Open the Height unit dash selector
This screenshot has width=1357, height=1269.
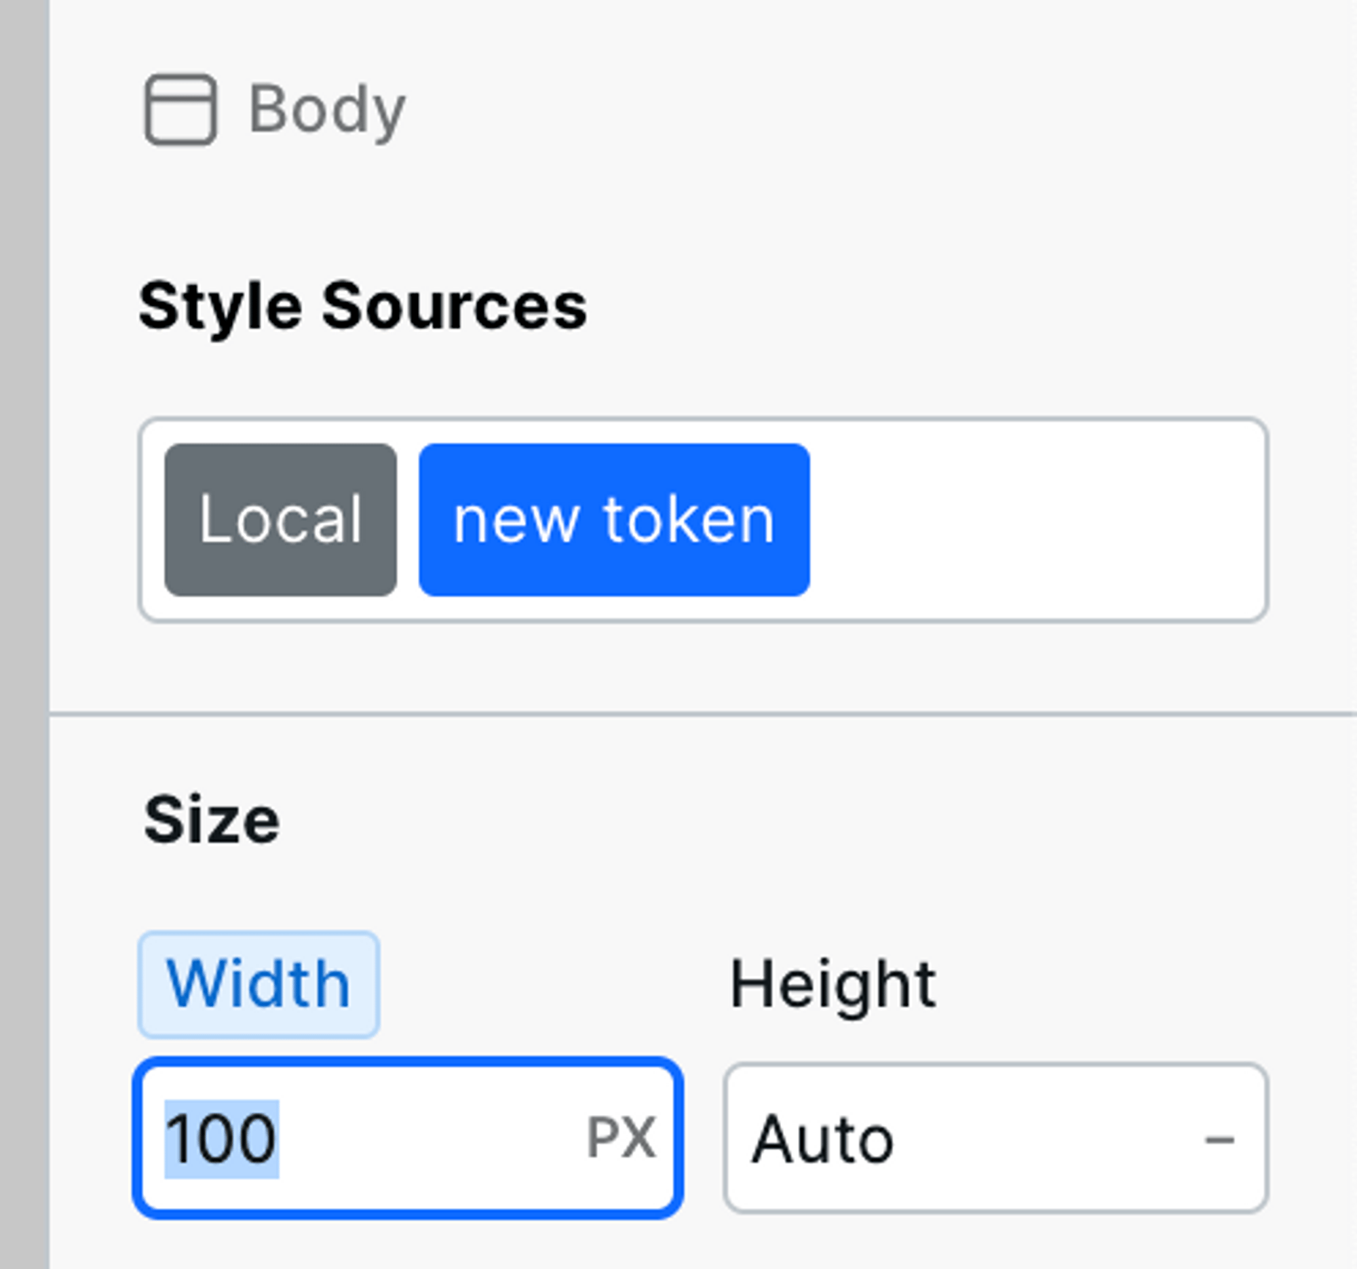1219,1139
